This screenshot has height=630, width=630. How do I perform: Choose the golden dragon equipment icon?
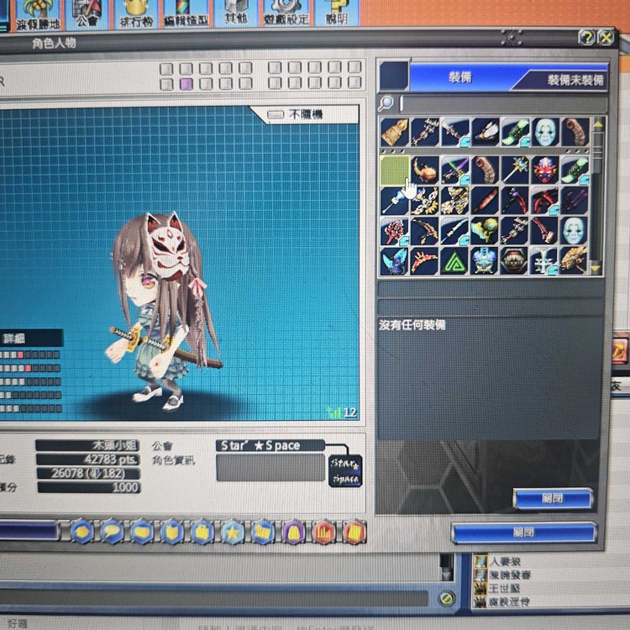(x=575, y=260)
